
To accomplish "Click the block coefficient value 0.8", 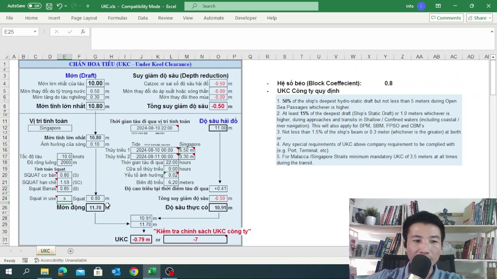I will click(x=388, y=83).
